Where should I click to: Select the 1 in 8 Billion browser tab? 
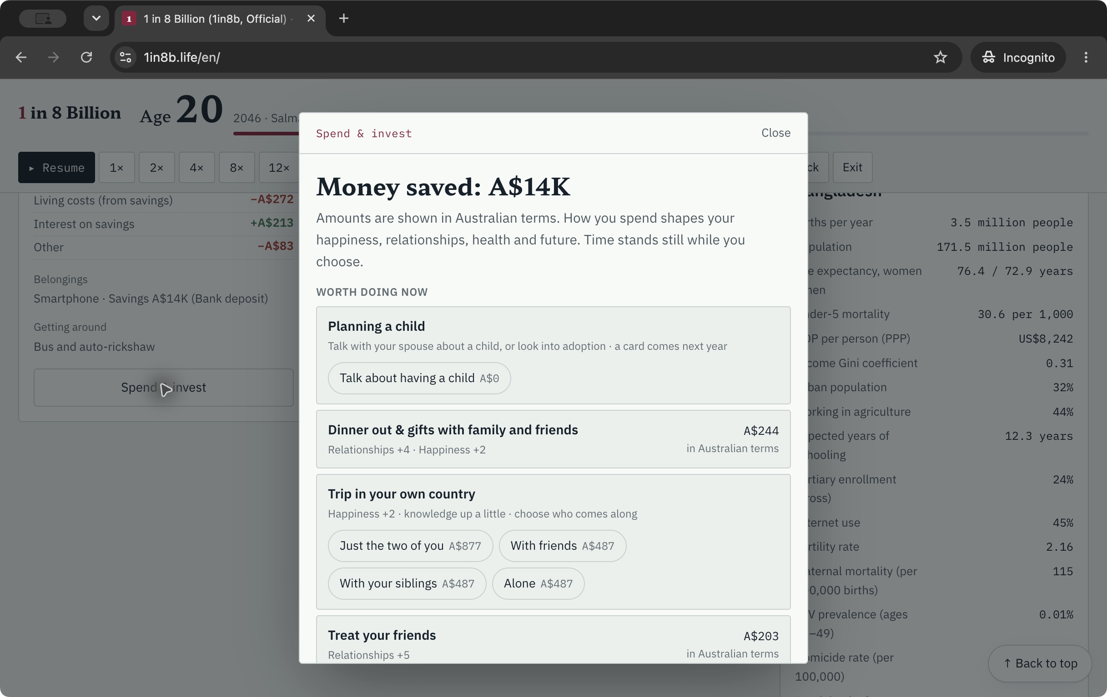point(220,18)
